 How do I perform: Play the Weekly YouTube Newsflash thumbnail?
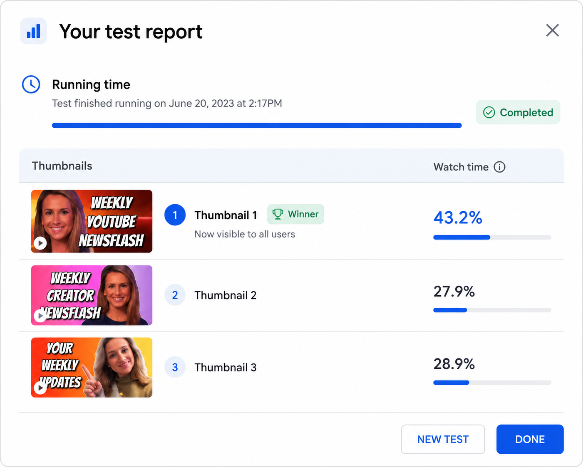click(x=40, y=243)
